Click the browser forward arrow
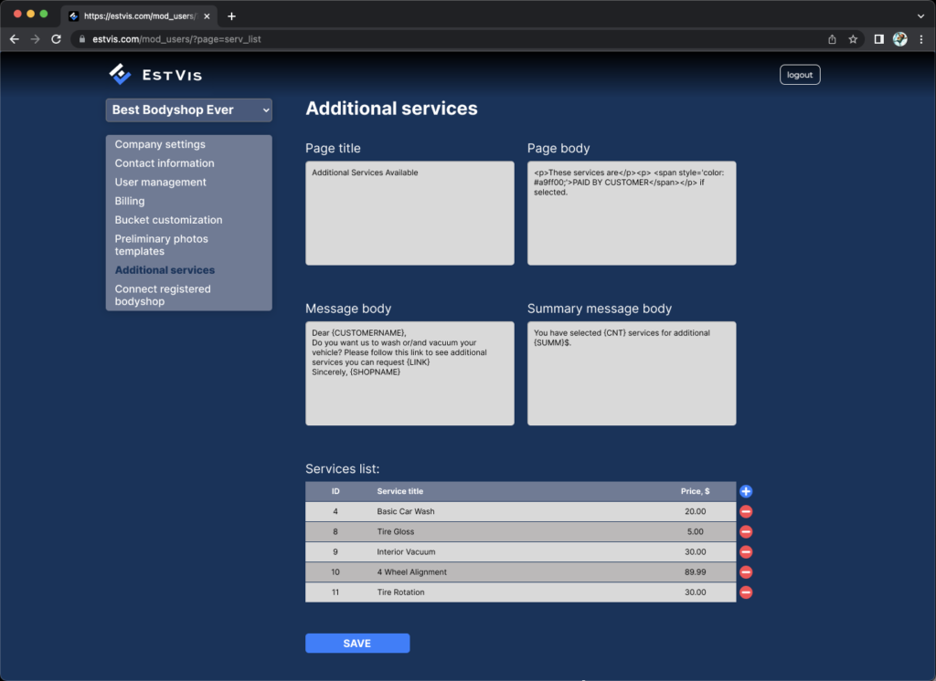The width and height of the screenshot is (936, 681). click(36, 39)
